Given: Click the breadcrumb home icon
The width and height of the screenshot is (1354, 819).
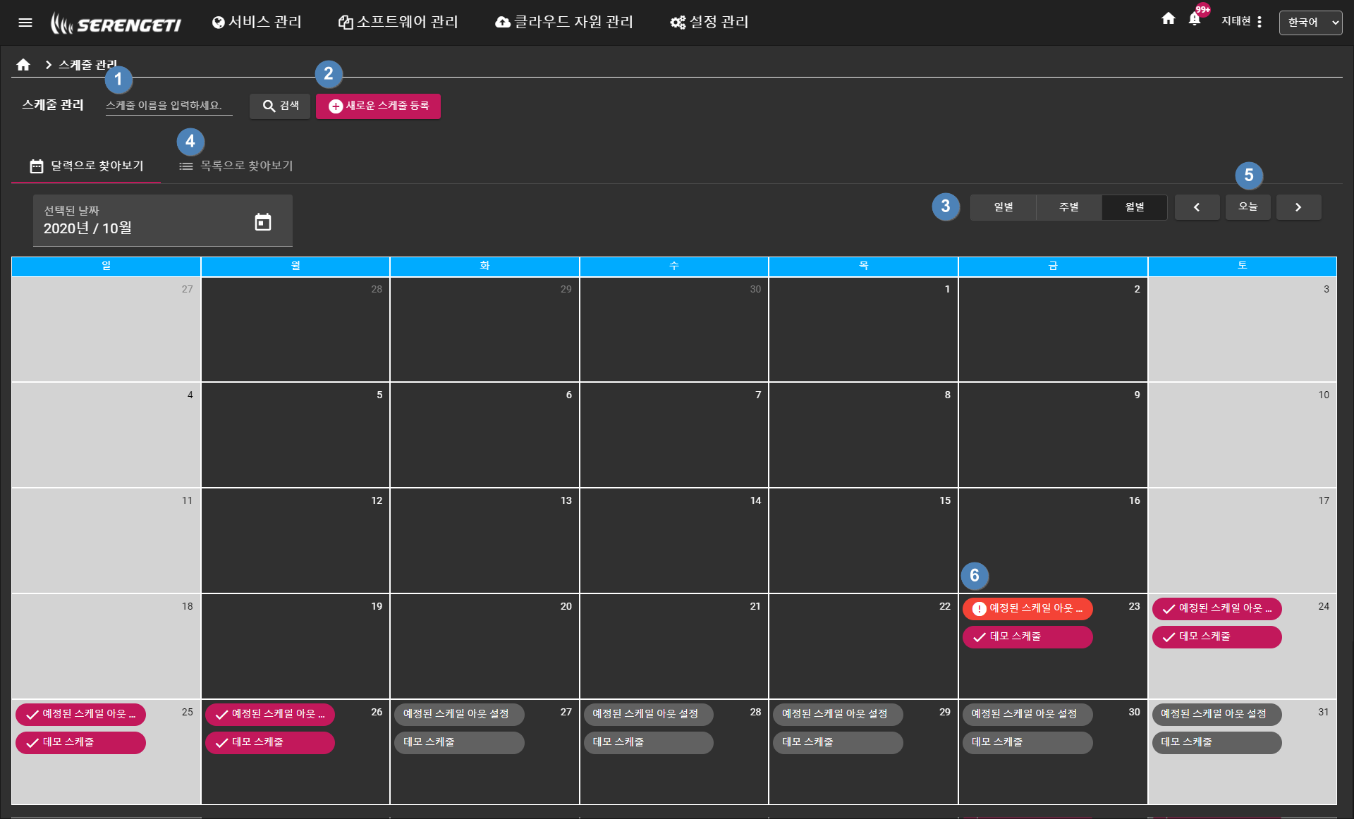Looking at the screenshot, I should coord(23,65).
